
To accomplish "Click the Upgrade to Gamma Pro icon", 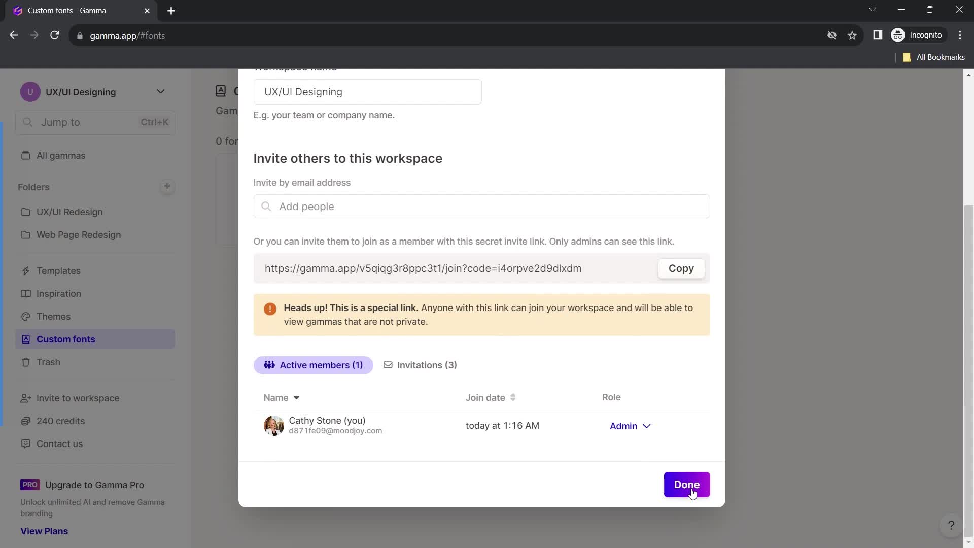I will tap(29, 485).
